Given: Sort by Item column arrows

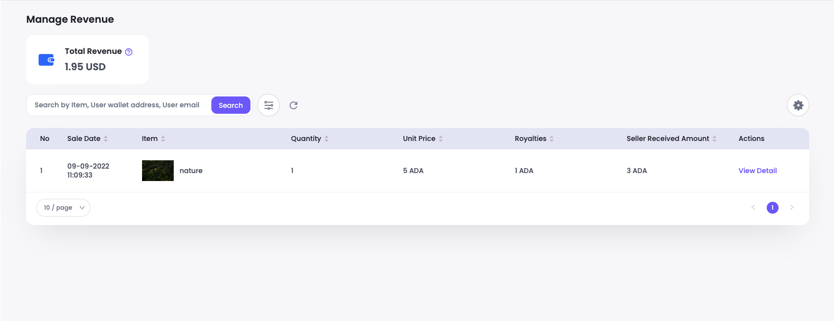Looking at the screenshot, I should 163,139.
